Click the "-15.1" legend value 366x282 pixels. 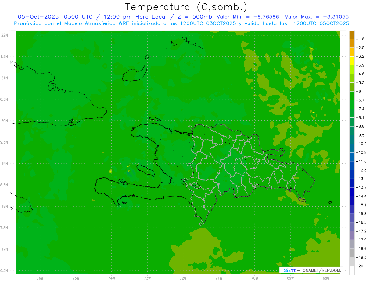pos(361,205)
